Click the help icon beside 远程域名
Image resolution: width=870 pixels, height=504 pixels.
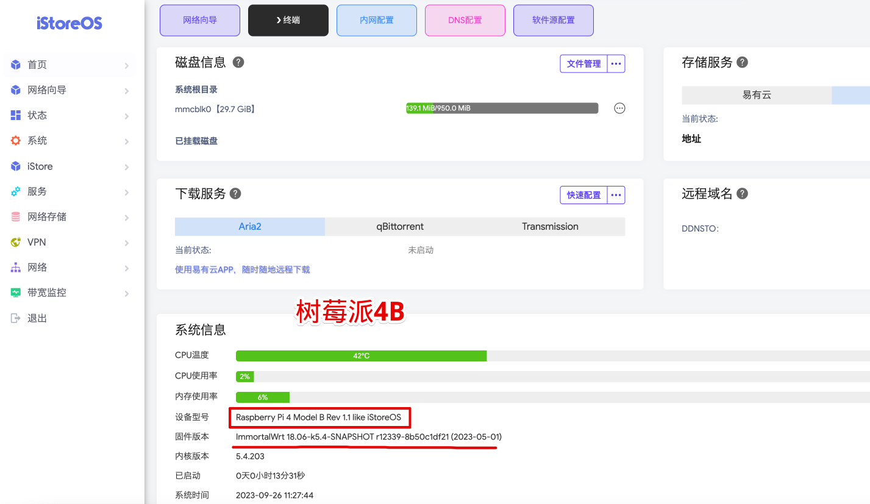[x=742, y=193]
